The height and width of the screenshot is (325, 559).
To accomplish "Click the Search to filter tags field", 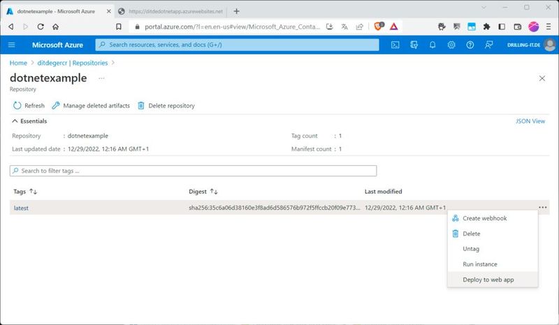I will coord(194,171).
